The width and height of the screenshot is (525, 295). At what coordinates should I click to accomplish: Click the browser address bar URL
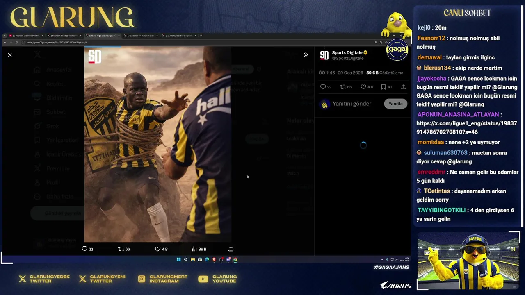click(57, 43)
